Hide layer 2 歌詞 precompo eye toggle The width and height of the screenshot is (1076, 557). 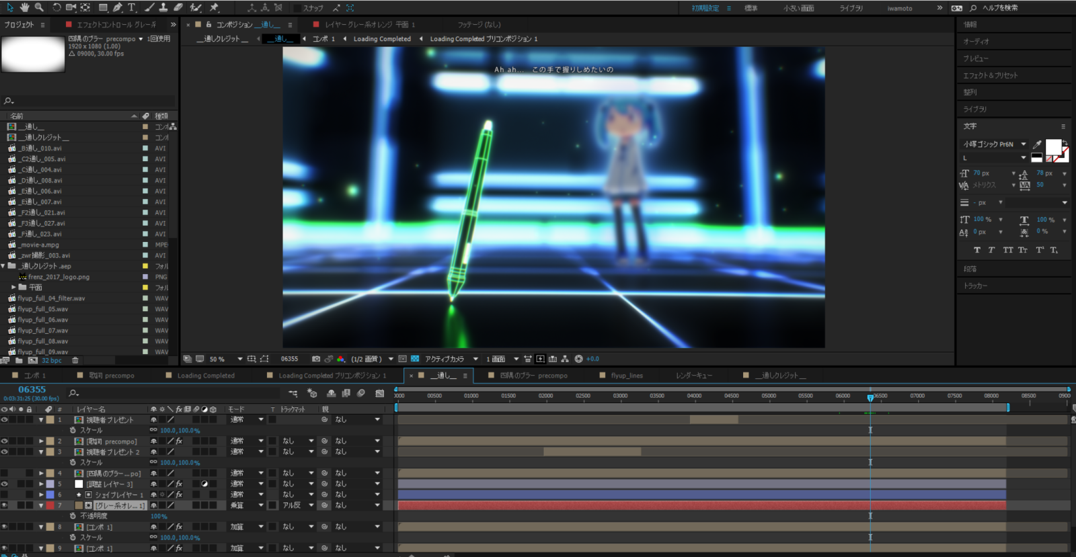[5, 441]
